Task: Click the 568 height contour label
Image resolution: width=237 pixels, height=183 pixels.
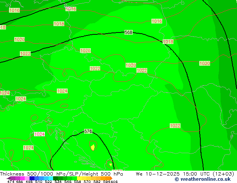Action: (x=128, y=32)
